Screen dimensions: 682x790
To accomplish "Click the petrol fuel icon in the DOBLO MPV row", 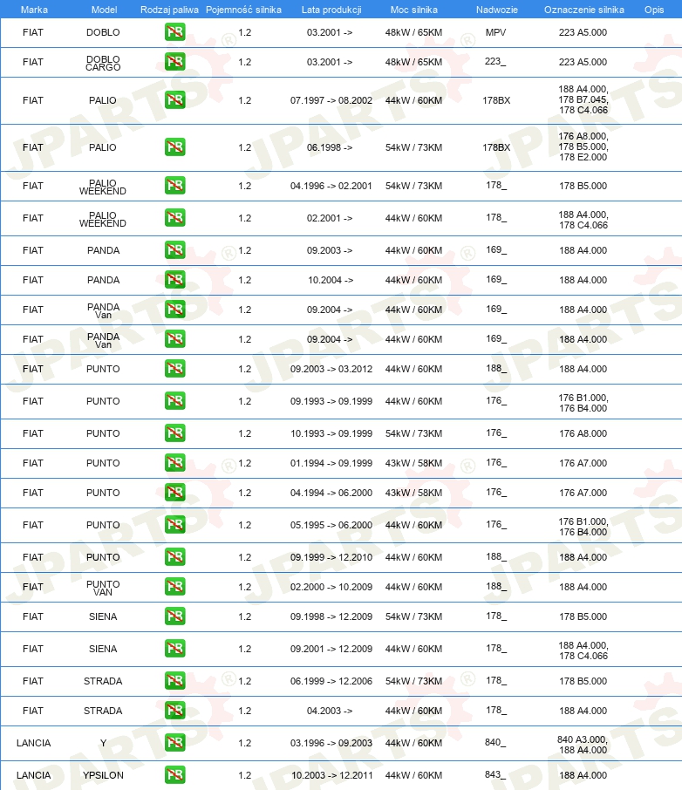I will [x=175, y=32].
